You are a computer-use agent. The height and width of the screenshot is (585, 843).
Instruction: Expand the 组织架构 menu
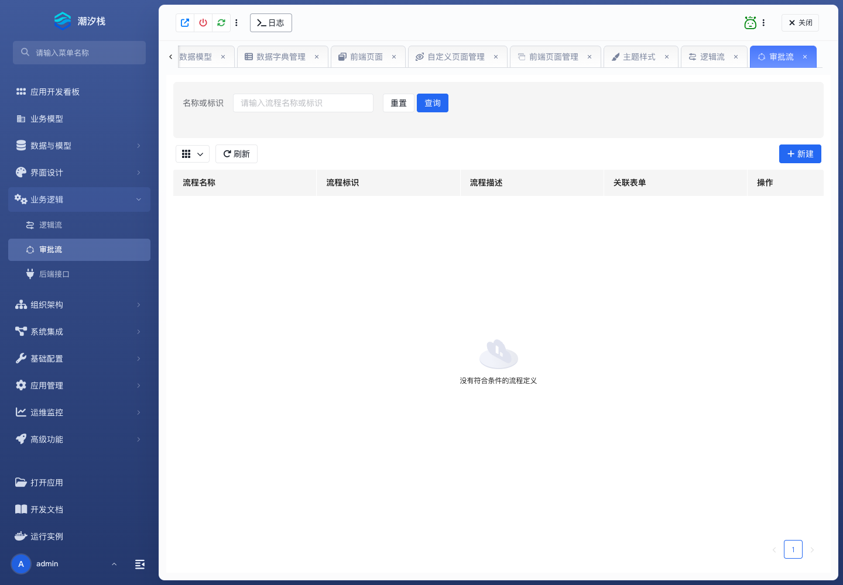79,305
